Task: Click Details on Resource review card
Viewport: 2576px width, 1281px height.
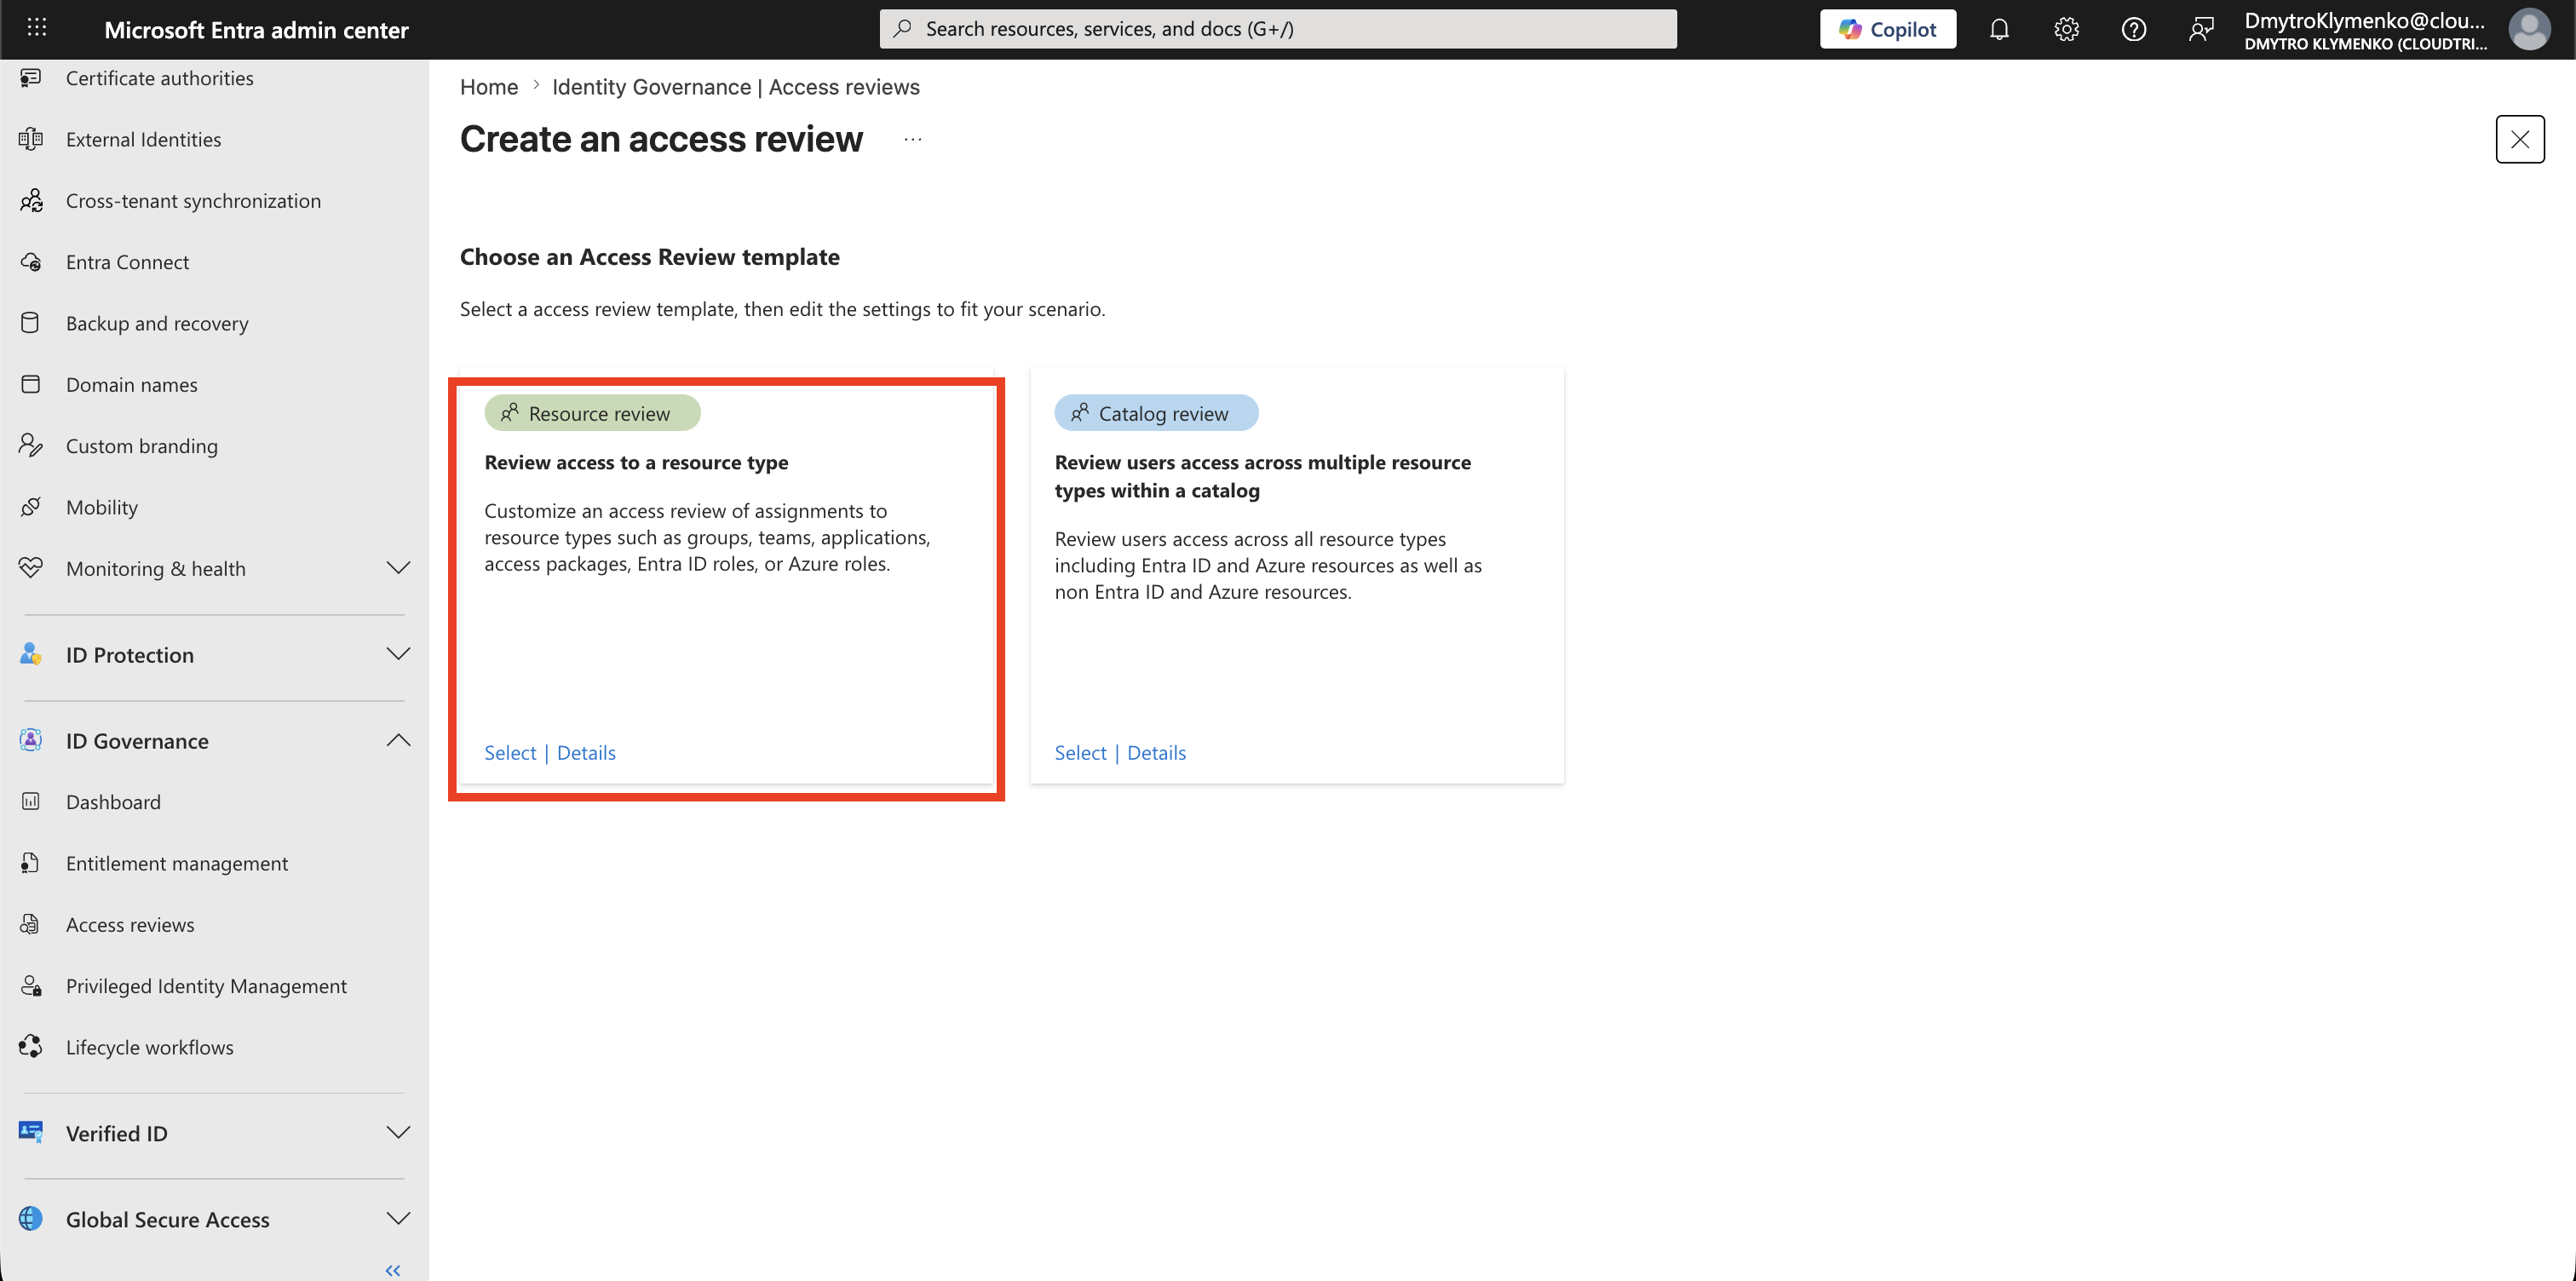Action: 586,753
